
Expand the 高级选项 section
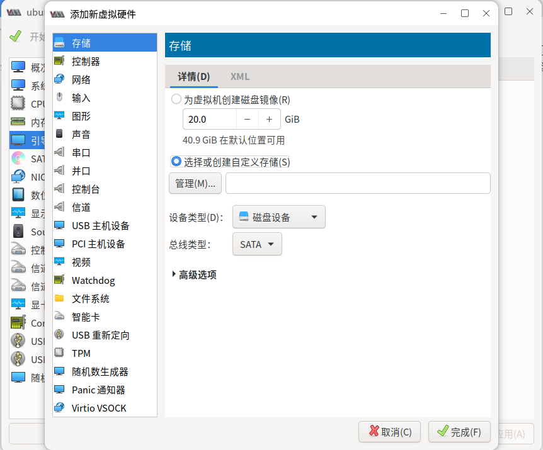pyautogui.click(x=194, y=274)
